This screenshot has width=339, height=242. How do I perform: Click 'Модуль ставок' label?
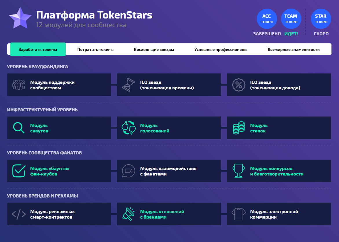[x=259, y=128]
